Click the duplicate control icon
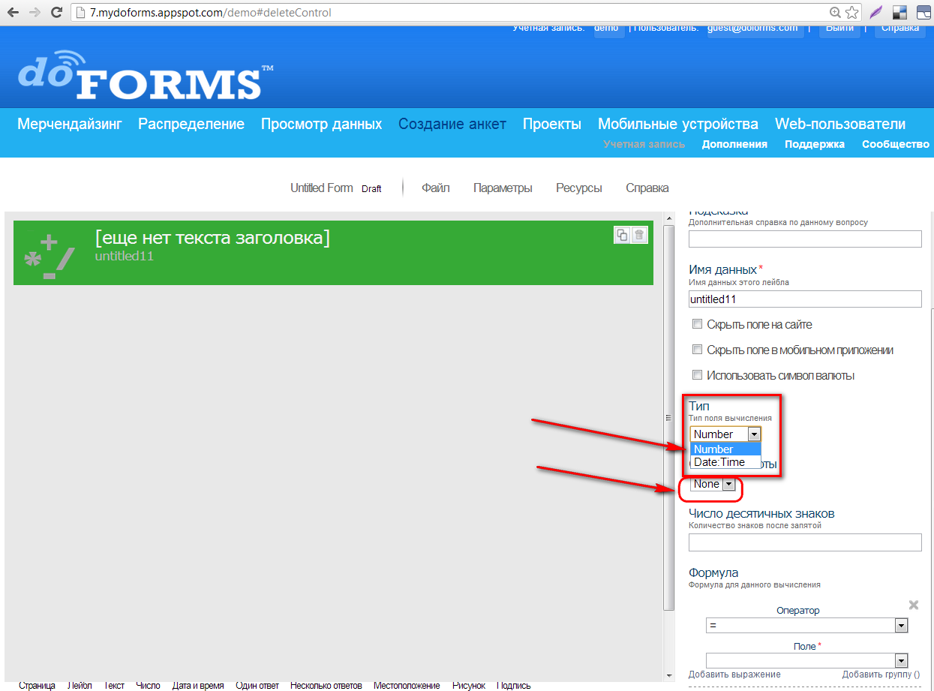934x691 pixels. coord(622,235)
